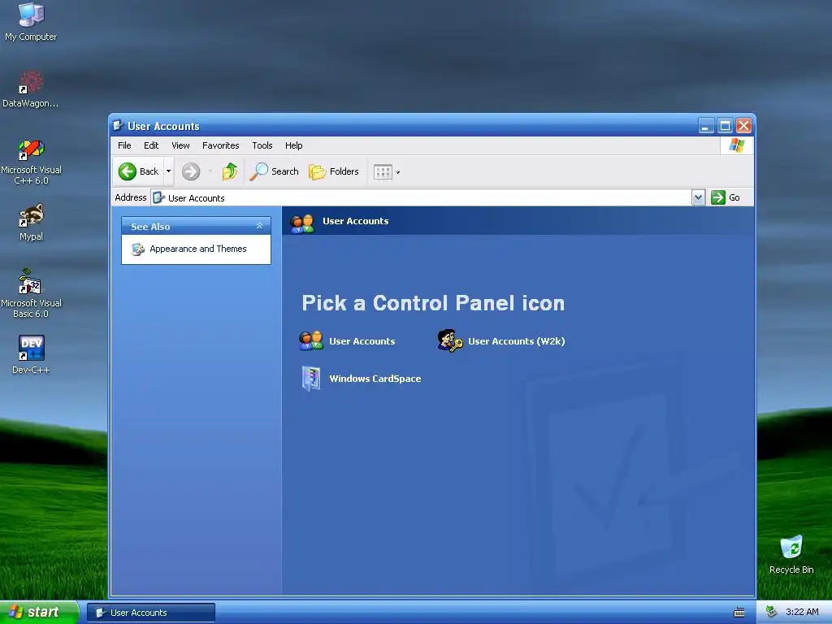832x624 pixels.
Task: Open the User Accounts control panel icon
Action: coord(311,340)
